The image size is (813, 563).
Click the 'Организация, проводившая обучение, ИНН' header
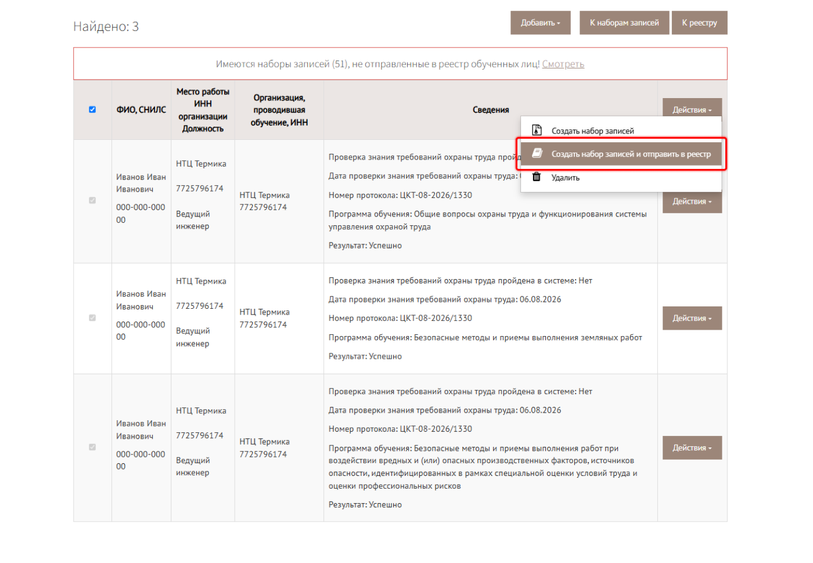[x=279, y=110]
